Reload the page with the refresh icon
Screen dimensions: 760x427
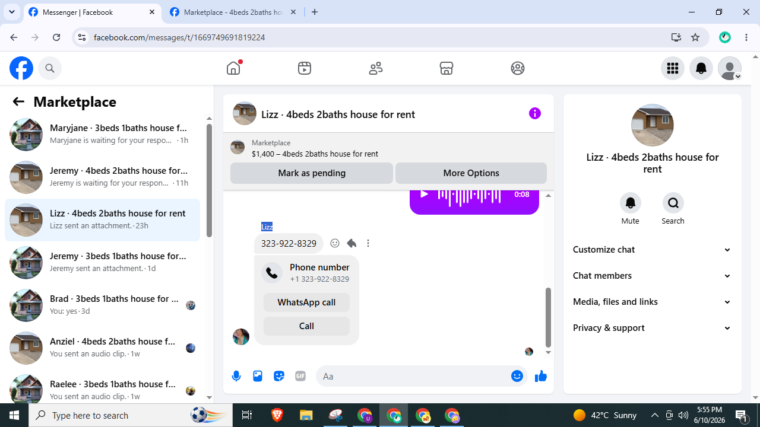point(56,37)
